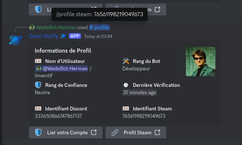Click the external-link icon in top right button
This screenshot has width=242, height=145.
click(x=157, y=10)
